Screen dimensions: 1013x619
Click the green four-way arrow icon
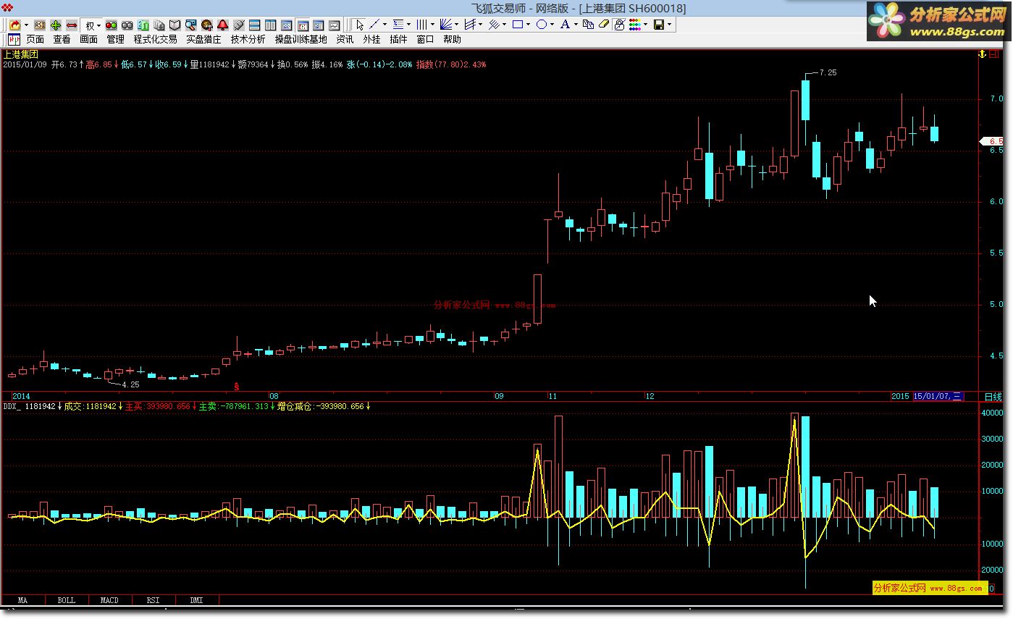pyautogui.click(x=55, y=25)
